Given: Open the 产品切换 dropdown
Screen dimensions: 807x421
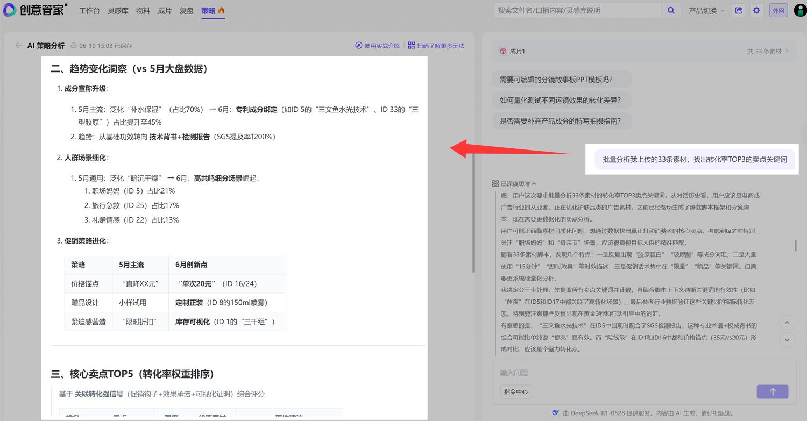Looking at the screenshot, I should [707, 10].
